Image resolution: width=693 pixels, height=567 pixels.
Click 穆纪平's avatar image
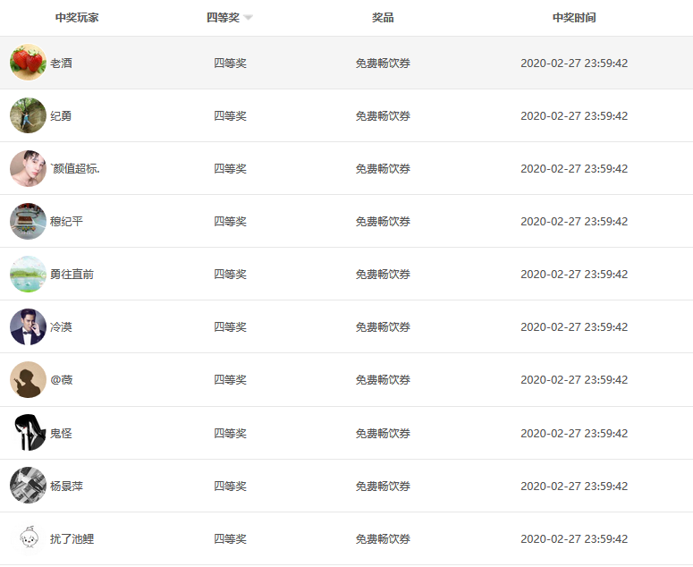28,221
